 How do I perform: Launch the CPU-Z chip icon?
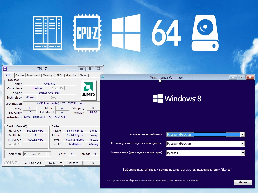[x=87, y=33]
